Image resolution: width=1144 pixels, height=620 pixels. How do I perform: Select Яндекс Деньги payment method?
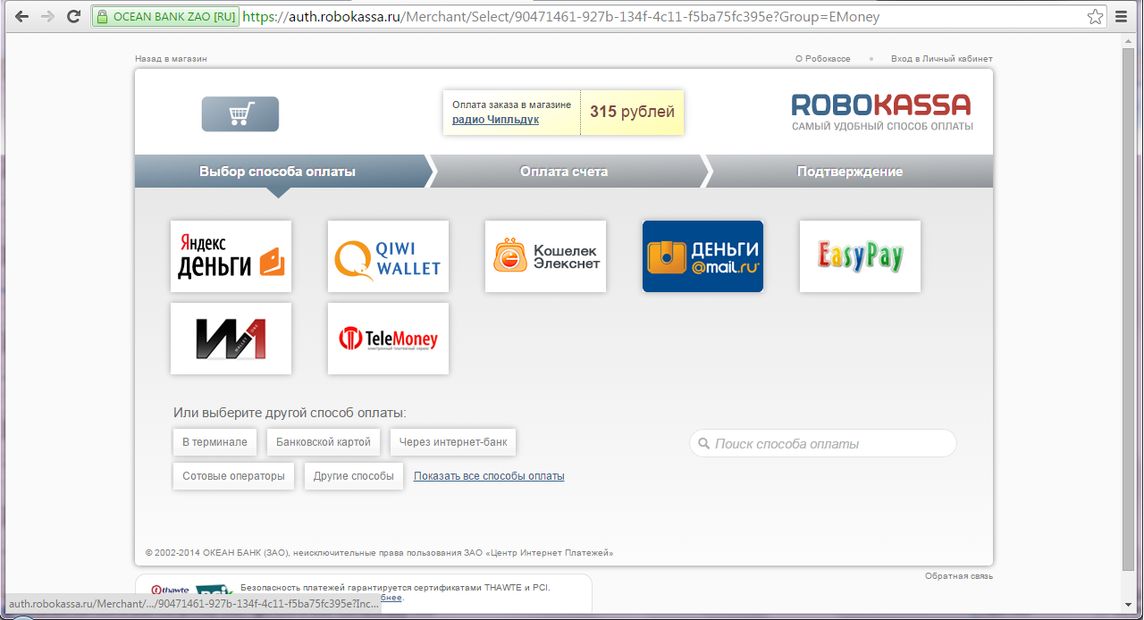pos(231,256)
